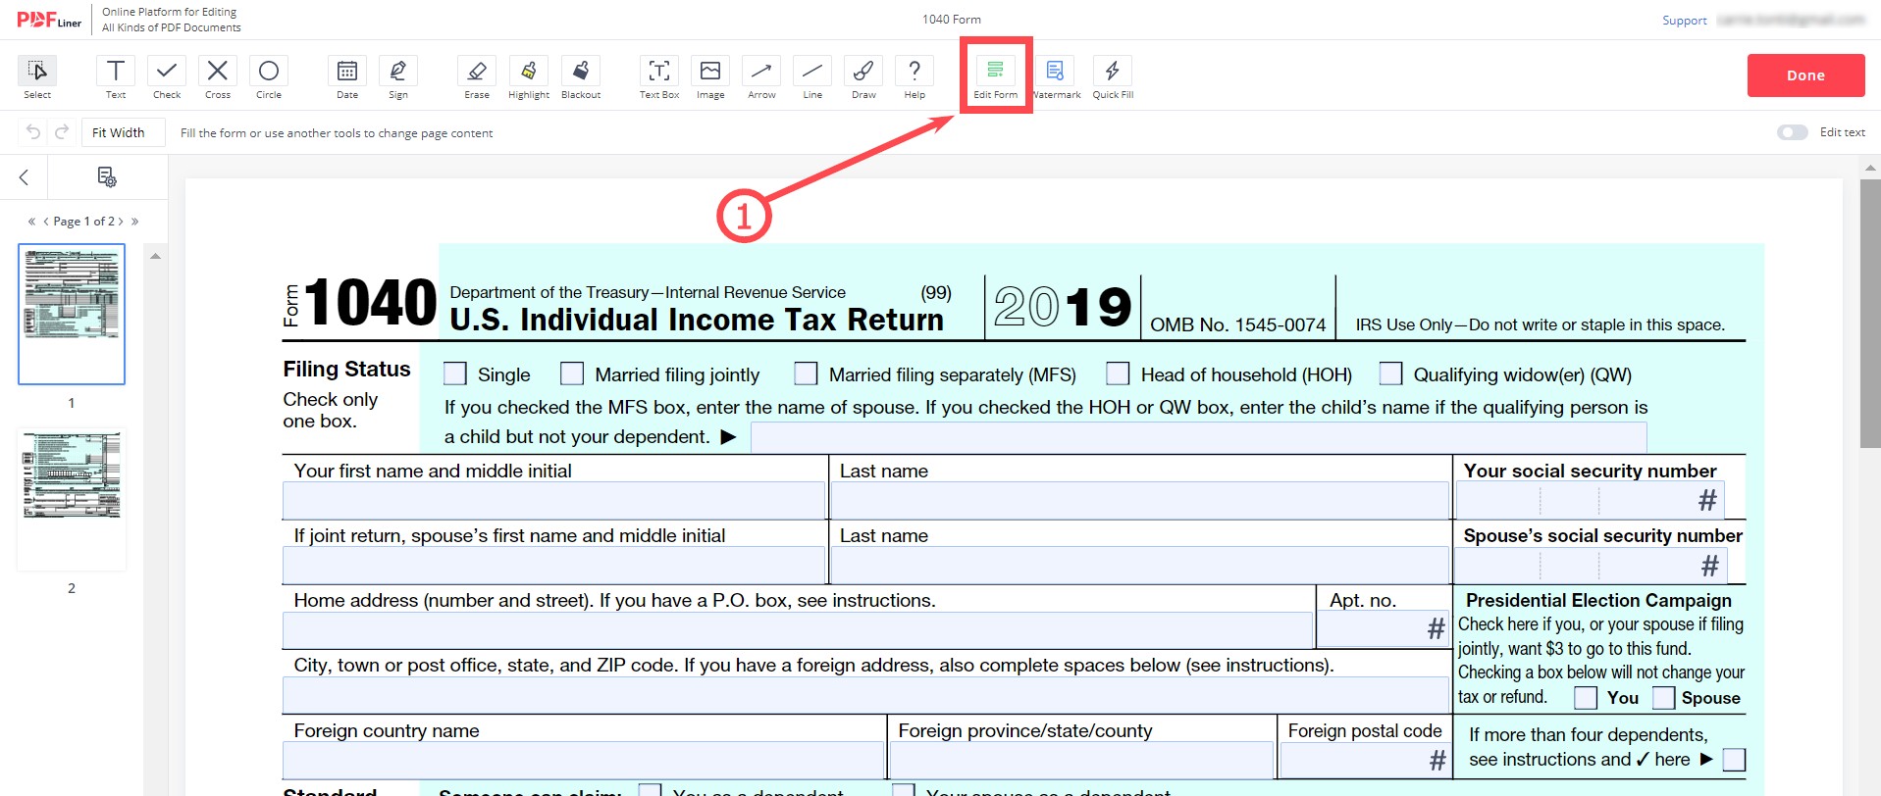The width and height of the screenshot is (1881, 796).
Task: Click the spouse's Last name field
Action: [1139, 565]
